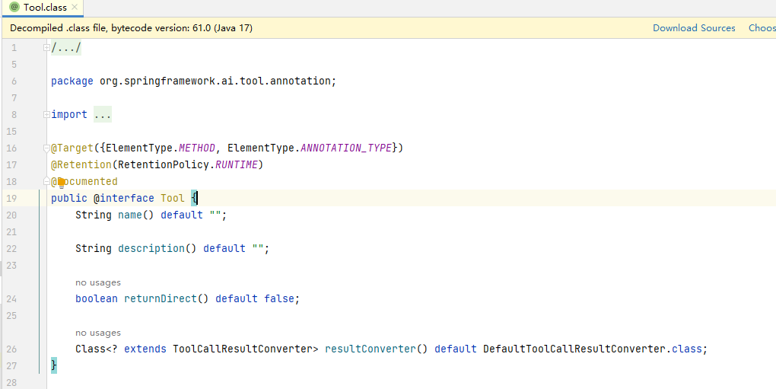Click the name() method declaration
The width and height of the screenshot is (776, 389).
[x=135, y=215]
